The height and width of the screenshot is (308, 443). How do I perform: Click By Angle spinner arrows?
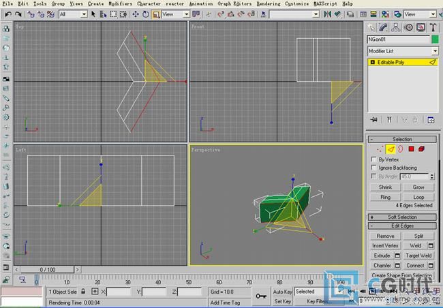[x=431, y=176]
